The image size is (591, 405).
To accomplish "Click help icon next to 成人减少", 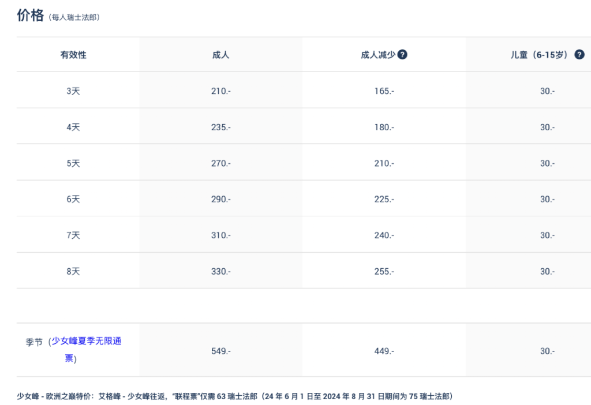I will (x=402, y=55).
